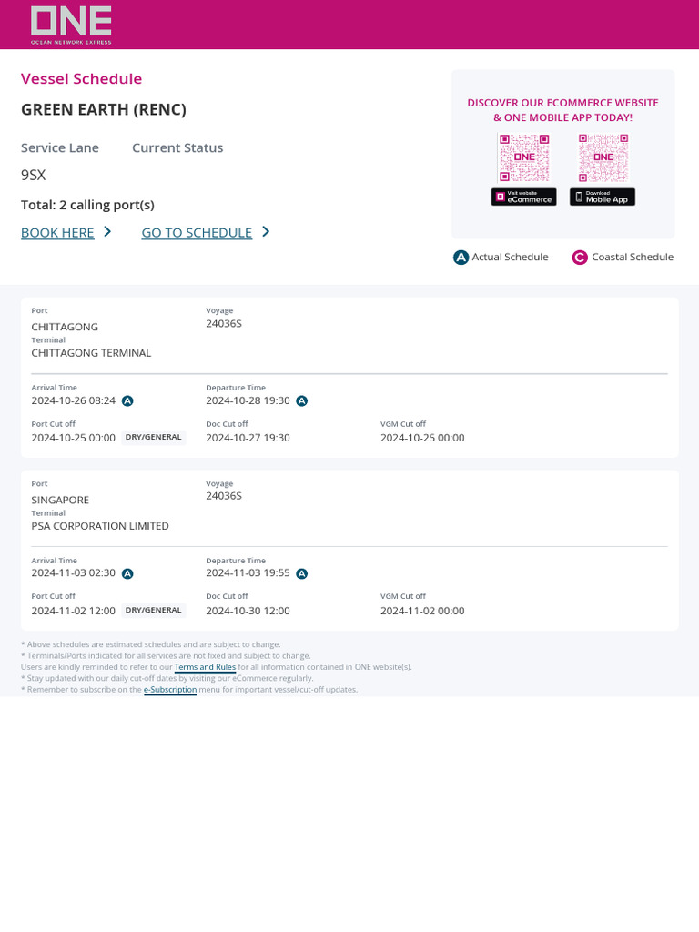Open the Visit website eCommerce badge

pos(523,197)
